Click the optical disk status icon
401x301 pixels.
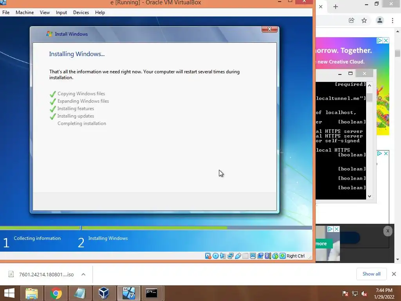tap(216, 256)
